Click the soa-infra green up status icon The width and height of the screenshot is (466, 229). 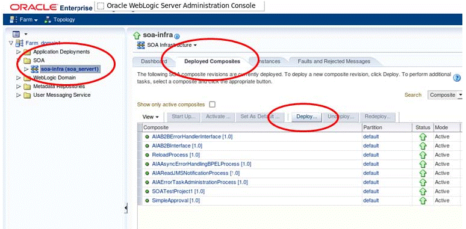pos(137,35)
